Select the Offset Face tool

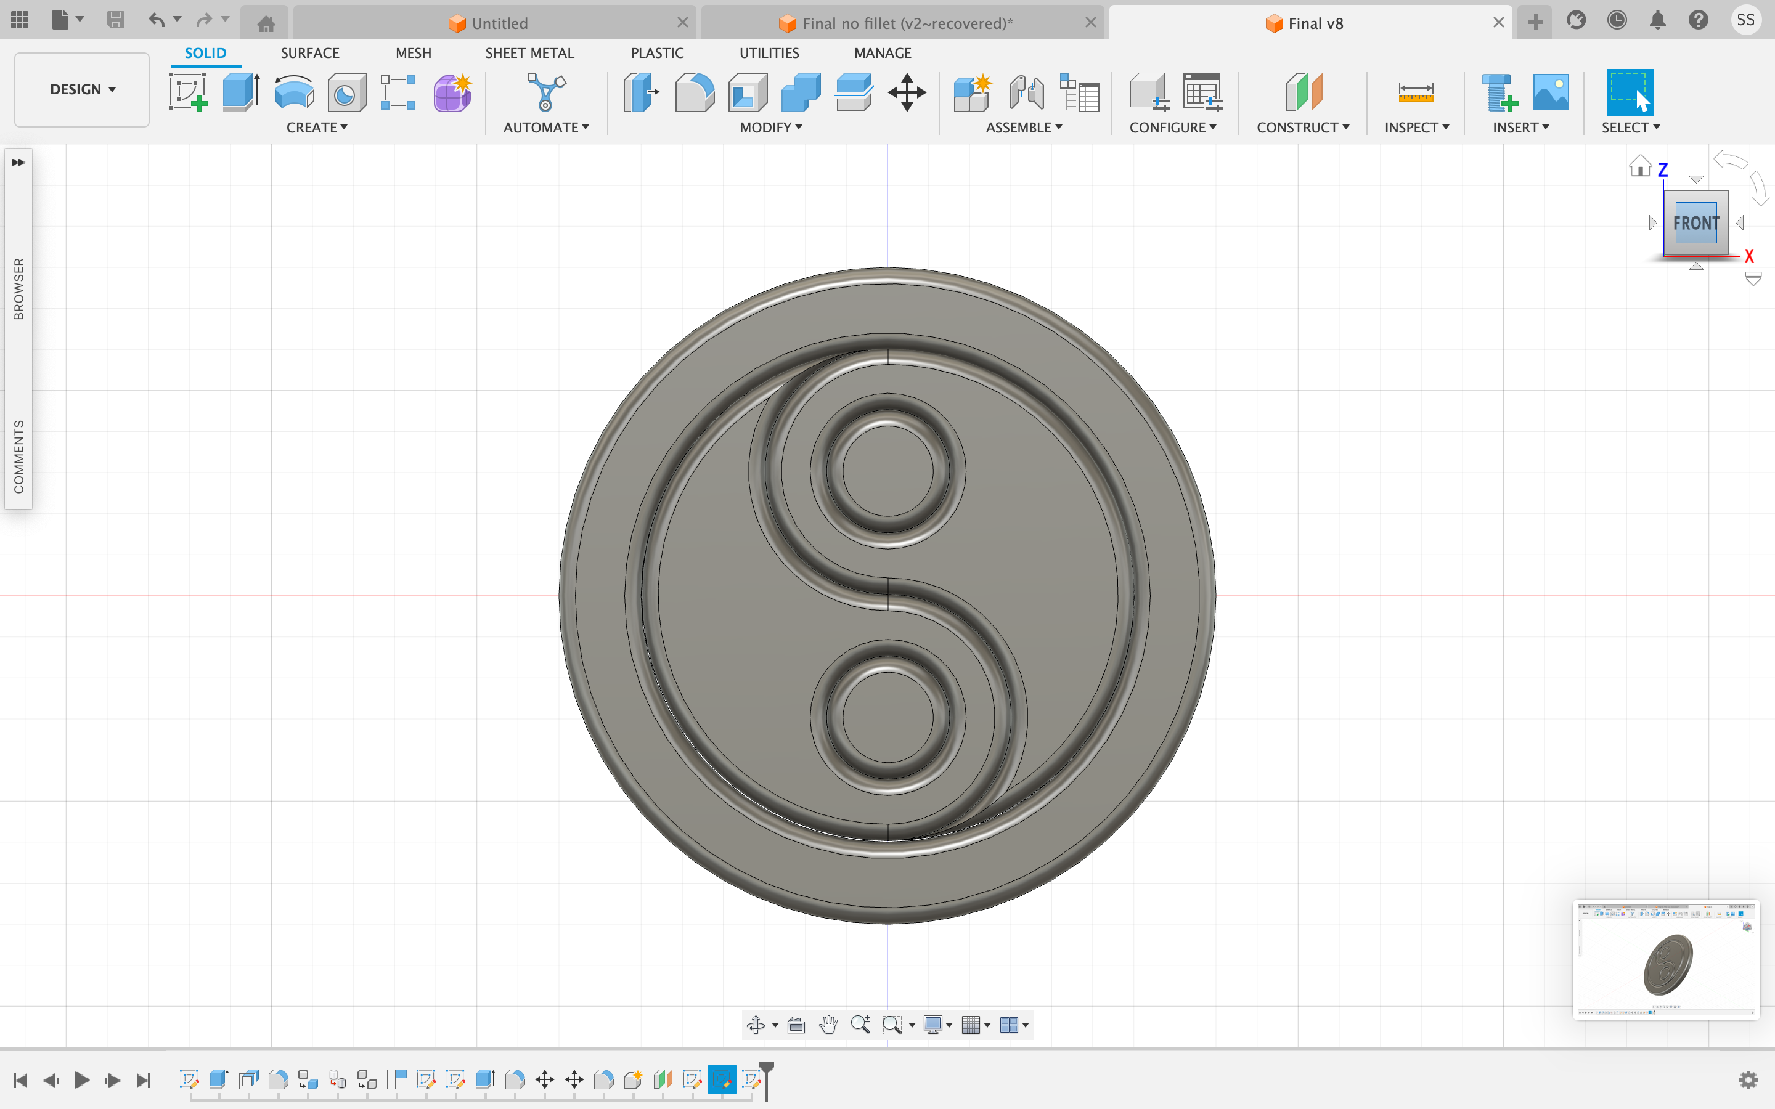tap(854, 92)
